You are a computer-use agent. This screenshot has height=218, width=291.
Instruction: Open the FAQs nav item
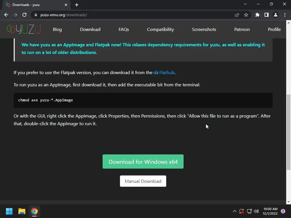tap(124, 29)
